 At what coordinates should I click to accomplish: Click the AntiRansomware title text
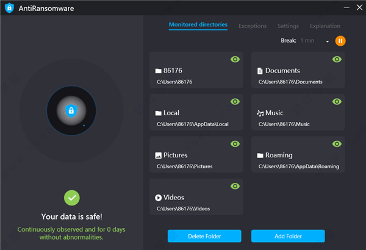46,9
